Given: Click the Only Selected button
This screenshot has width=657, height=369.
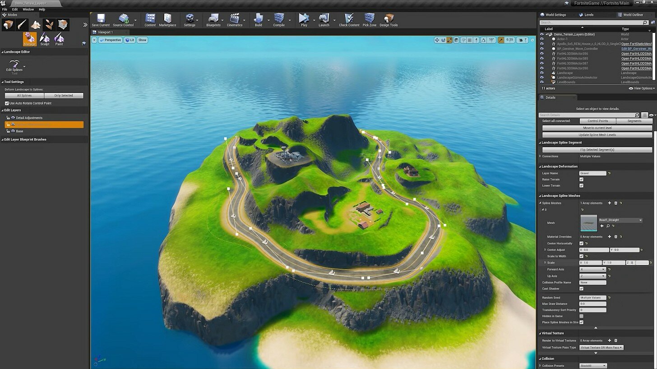Looking at the screenshot, I should [64, 96].
